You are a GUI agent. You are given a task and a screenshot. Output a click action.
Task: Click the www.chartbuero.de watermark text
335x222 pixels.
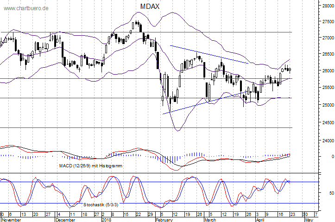tap(26, 8)
